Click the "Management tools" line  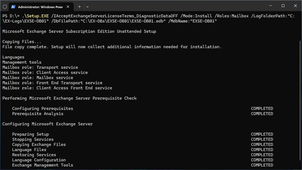point(22,62)
